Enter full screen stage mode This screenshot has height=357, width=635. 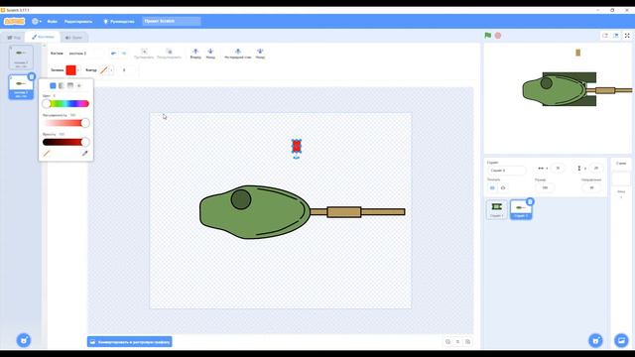tap(627, 36)
